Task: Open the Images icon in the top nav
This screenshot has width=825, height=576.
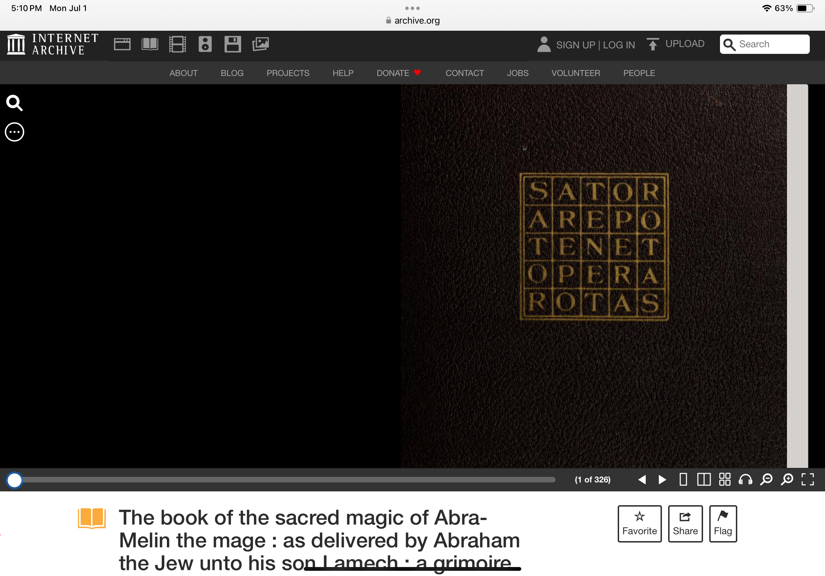Action: pyautogui.click(x=260, y=44)
